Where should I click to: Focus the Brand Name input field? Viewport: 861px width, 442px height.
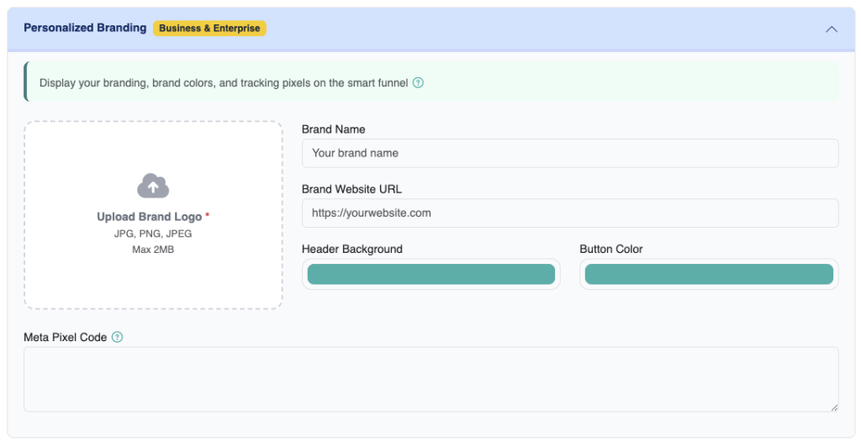tap(569, 153)
